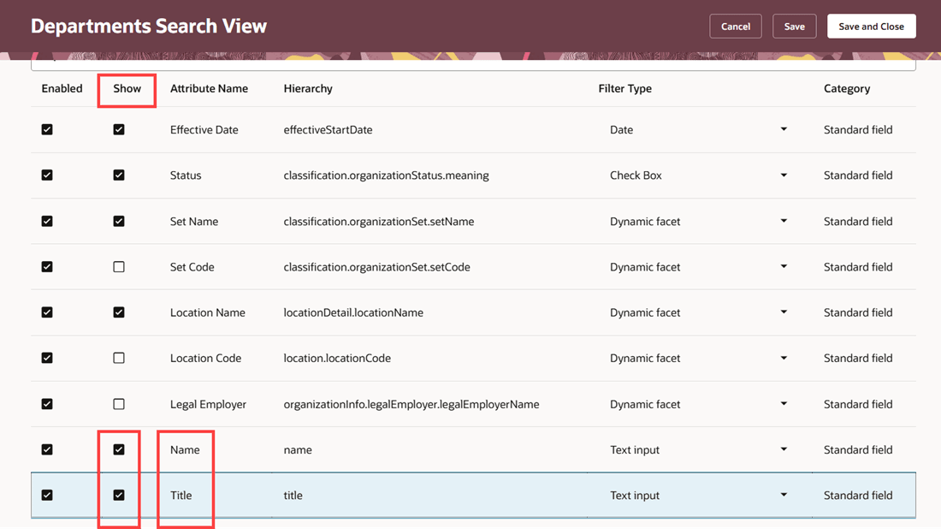Open Filter Type dropdown for Name row
The height and width of the screenshot is (529, 941).
783,449
